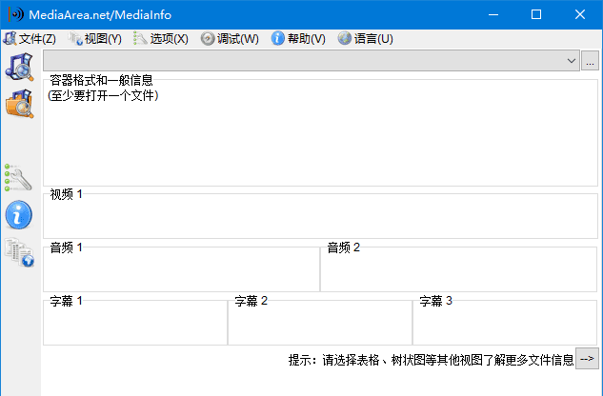603x396 pixels.
Task: Click the export documents sidebar icon
Action: pos(19,252)
